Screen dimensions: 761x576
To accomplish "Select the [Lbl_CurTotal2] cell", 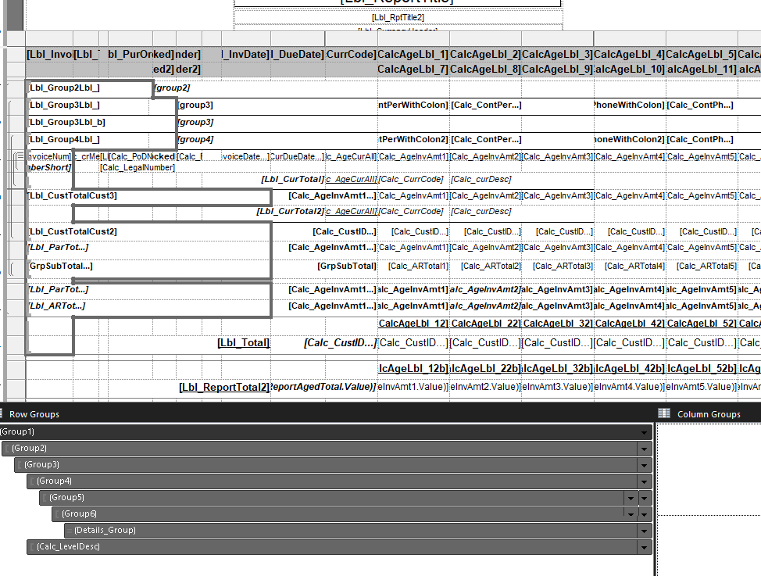I will click(x=290, y=211).
